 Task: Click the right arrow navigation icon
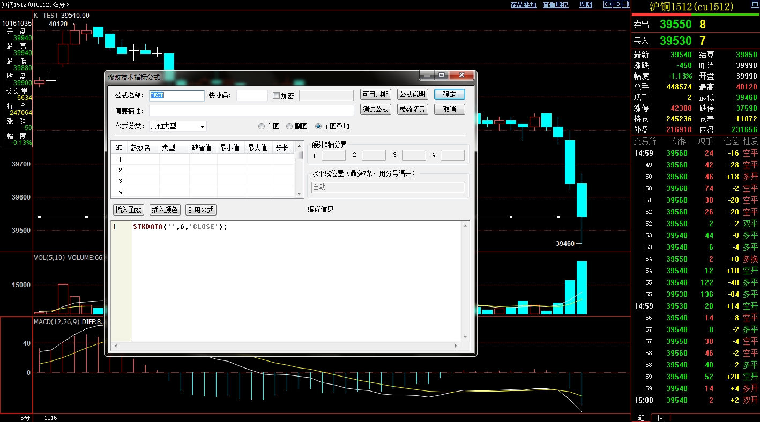coord(616,5)
